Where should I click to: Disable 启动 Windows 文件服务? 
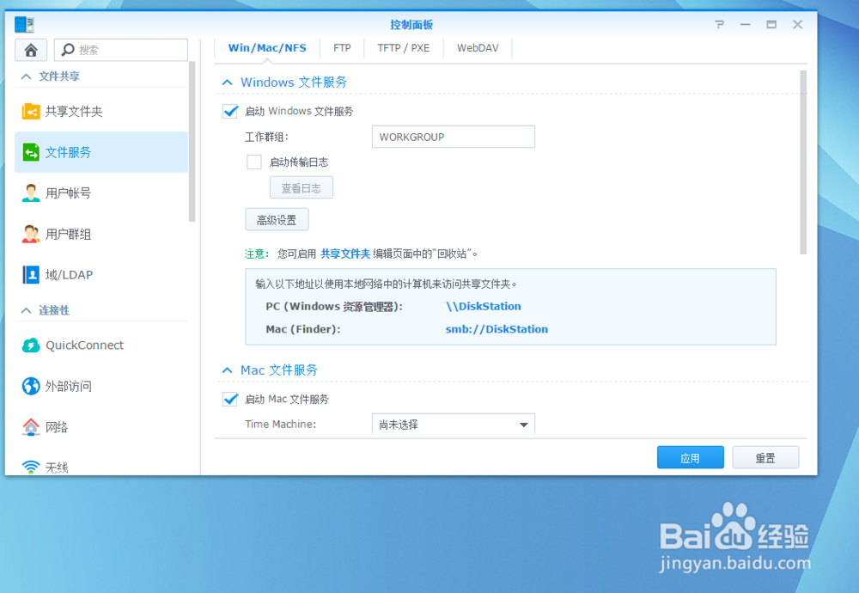(x=229, y=111)
